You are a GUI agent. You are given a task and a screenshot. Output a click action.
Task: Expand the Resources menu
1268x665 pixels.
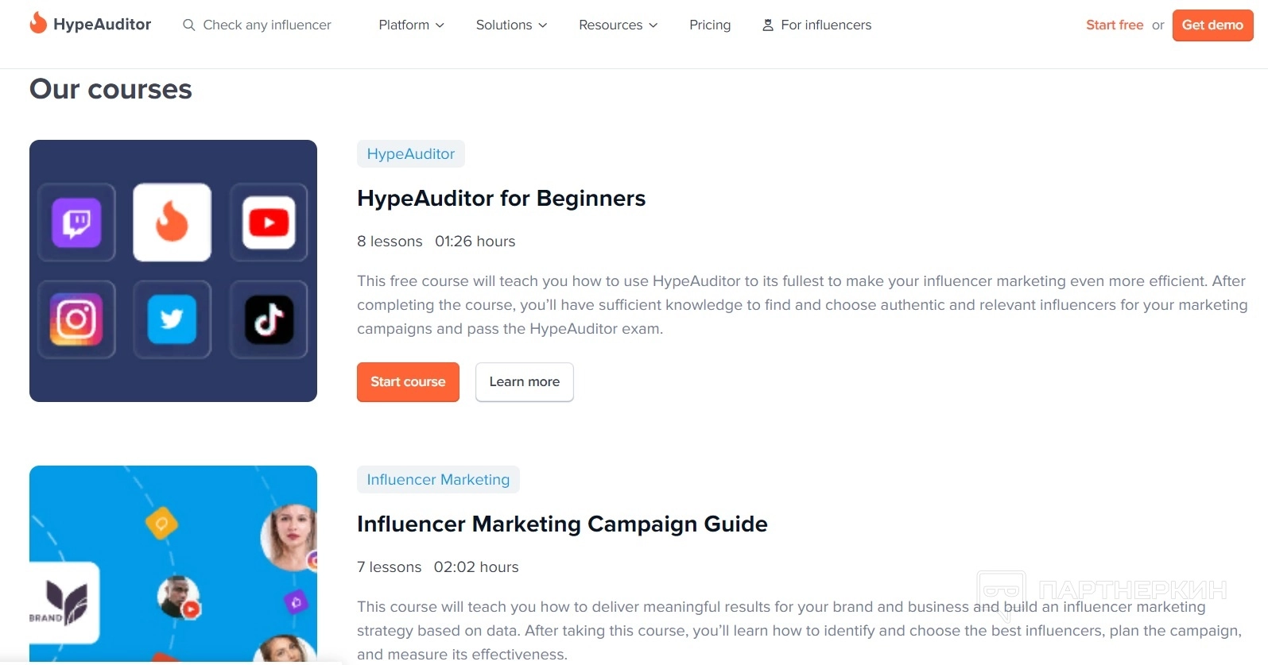[618, 25]
